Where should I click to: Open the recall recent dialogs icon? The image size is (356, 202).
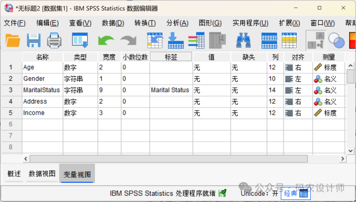[80, 40]
